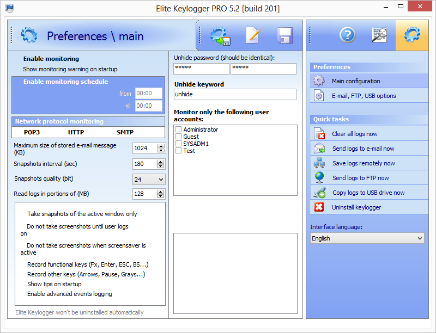Open the log viewer magnifier icon

pyautogui.click(x=379, y=35)
